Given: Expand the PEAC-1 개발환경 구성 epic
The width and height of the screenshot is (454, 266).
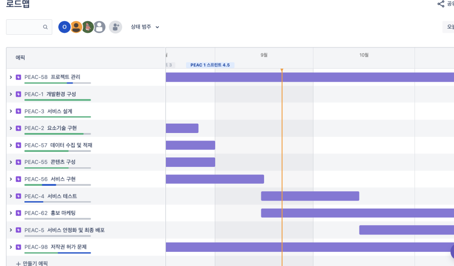Looking at the screenshot, I should coord(11,94).
